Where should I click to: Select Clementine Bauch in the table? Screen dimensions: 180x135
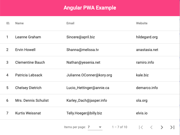(x=30, y=62)
